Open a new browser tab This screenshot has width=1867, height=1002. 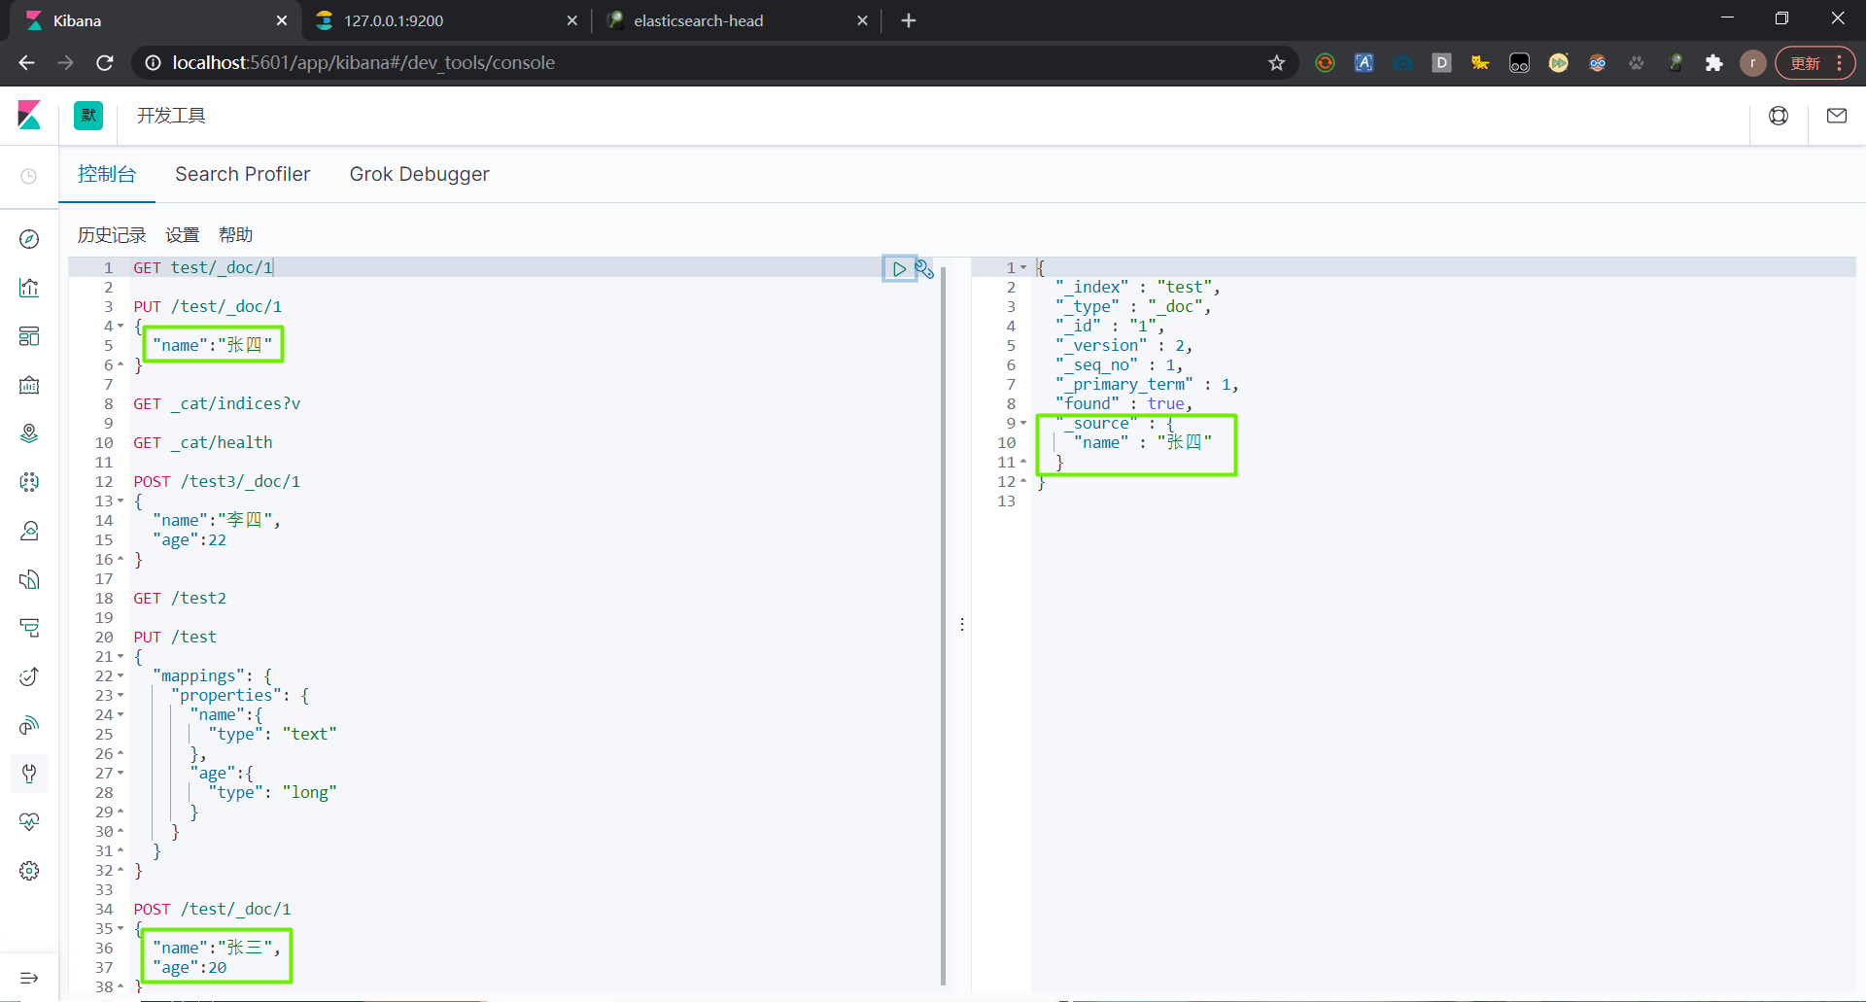tap(909, 20)
